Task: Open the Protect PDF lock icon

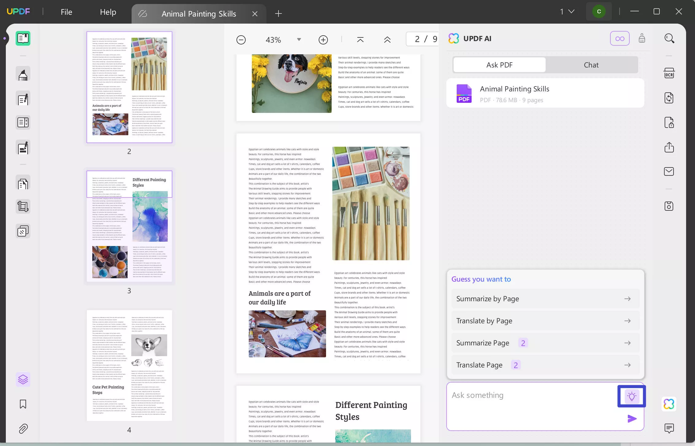Action: tap(669, 123)
